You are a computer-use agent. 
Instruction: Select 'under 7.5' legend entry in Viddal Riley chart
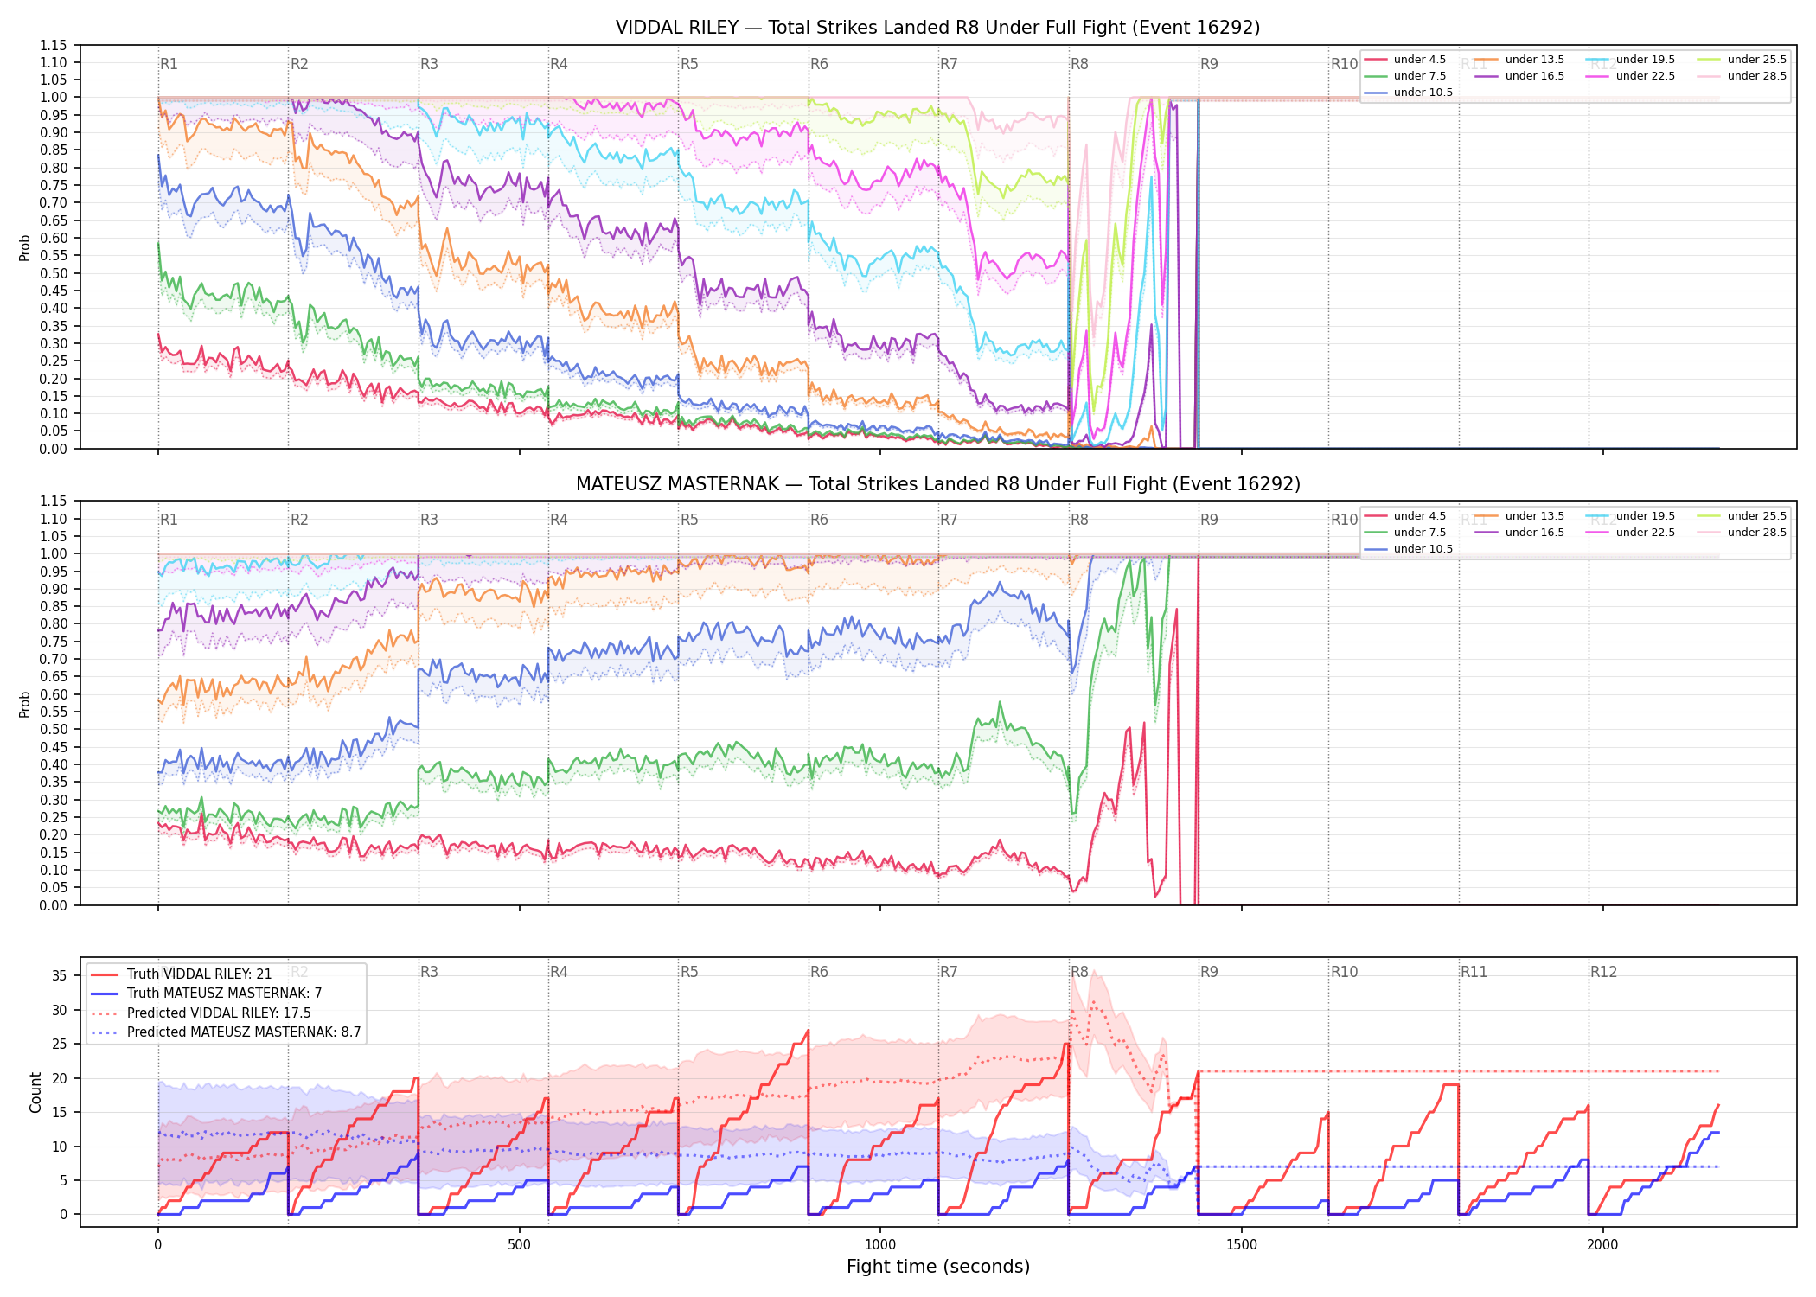click(x=1405, y=76)
